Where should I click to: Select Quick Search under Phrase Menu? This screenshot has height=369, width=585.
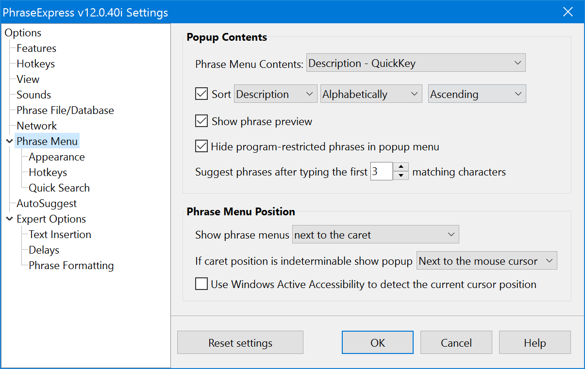point(59,188)
